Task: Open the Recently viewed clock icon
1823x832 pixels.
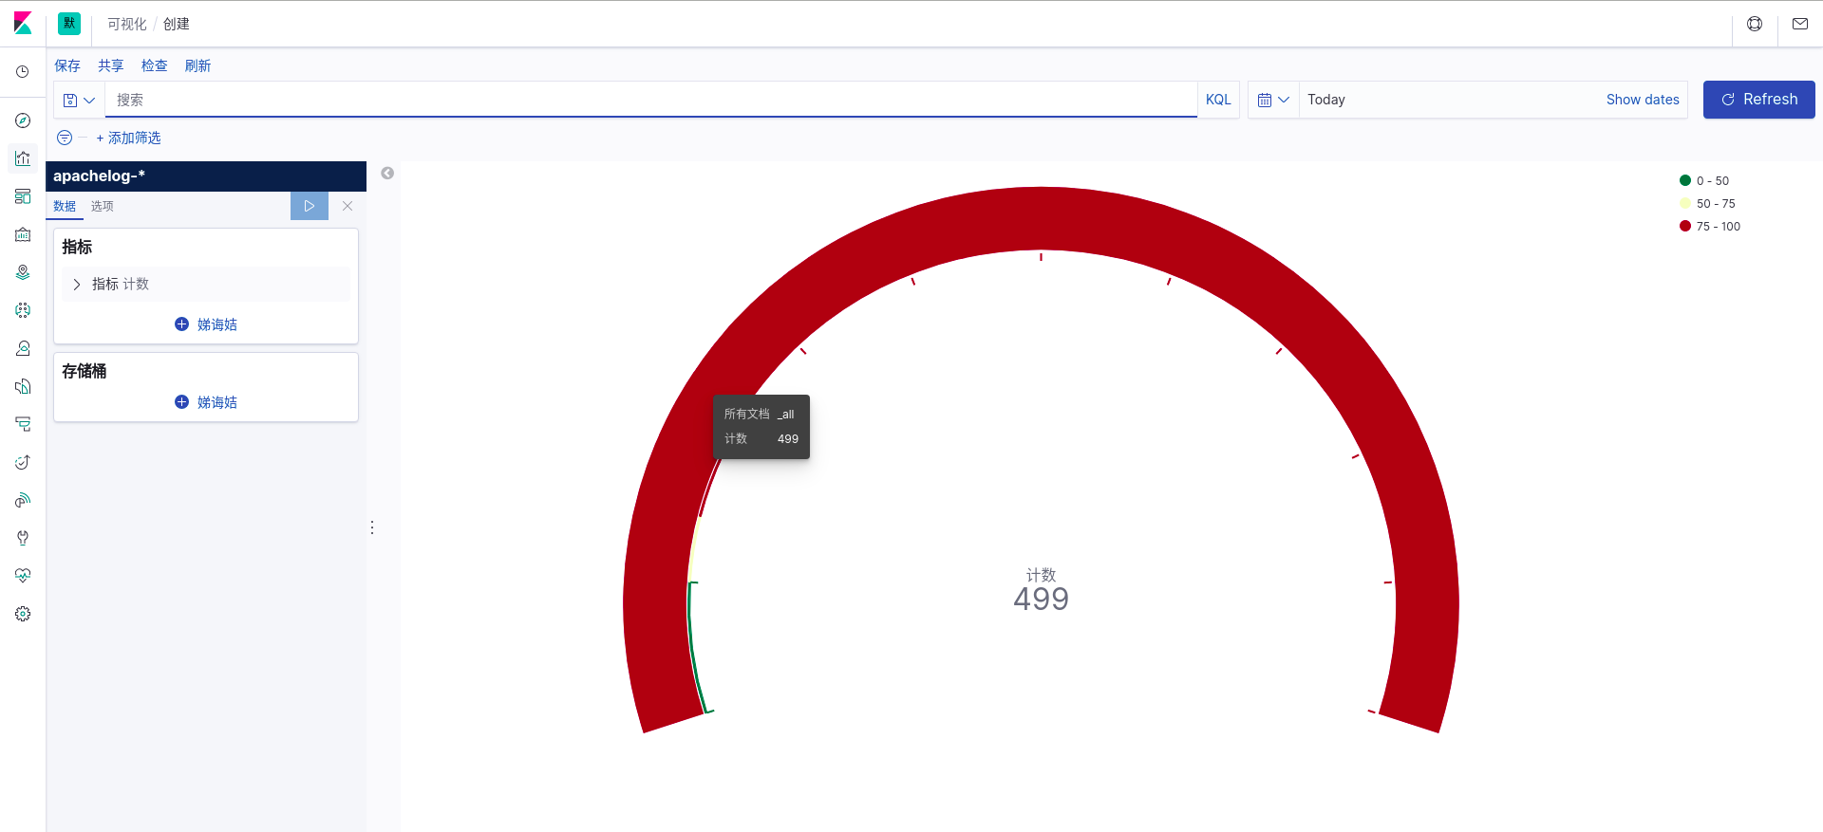Action: point(23,72)
